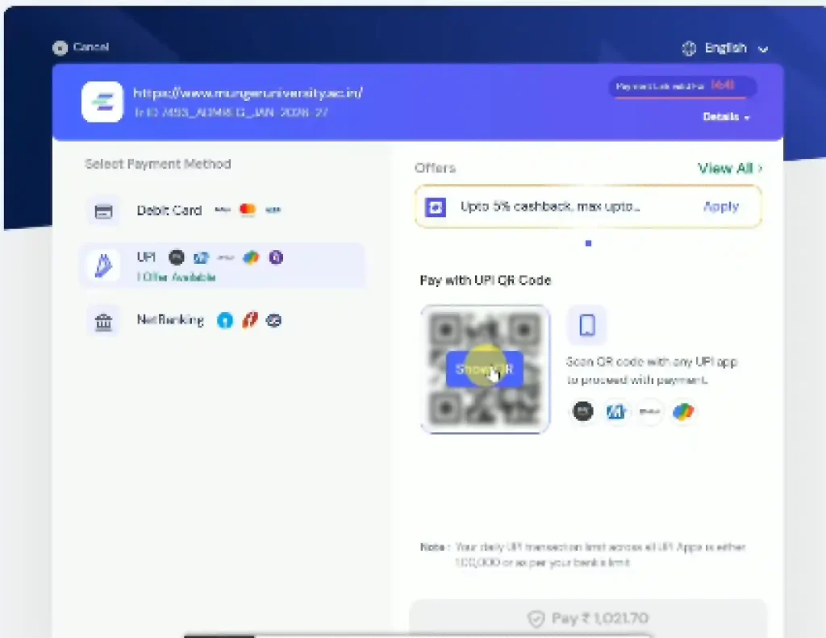Apply the 5% cashback offer
This screenshot has width=826, height=638.
[x=721, y=206]
